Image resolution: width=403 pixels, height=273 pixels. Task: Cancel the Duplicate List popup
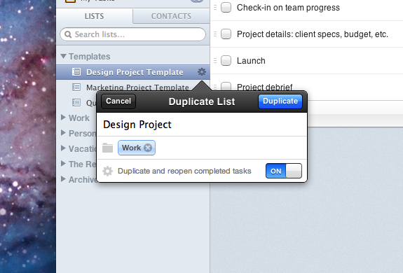118,101
